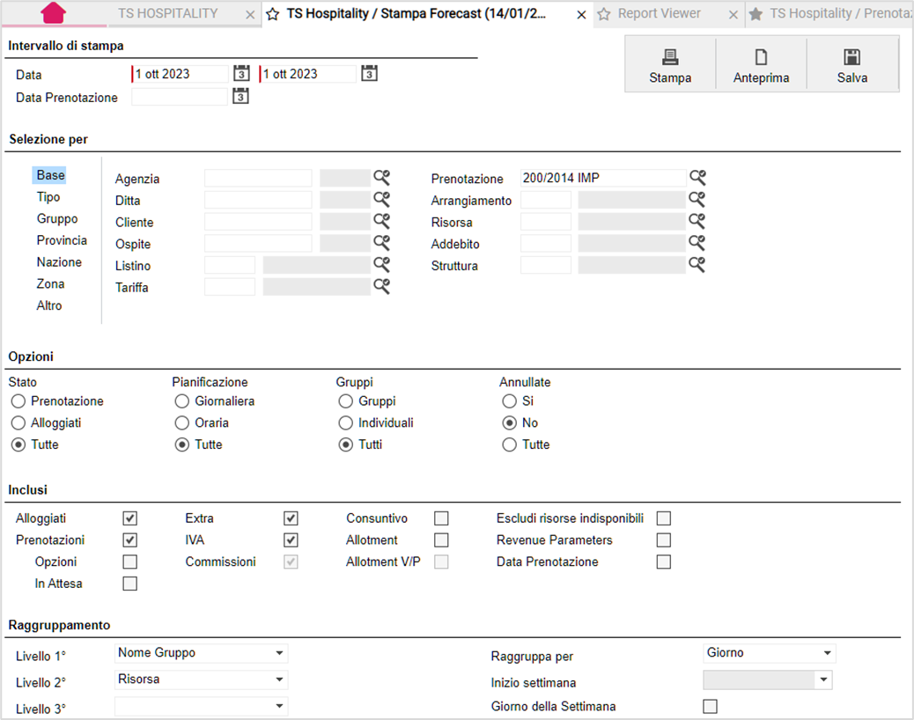Open the pink home tab icon
This screenshot has width=914, height=720.
coord(54,13)
